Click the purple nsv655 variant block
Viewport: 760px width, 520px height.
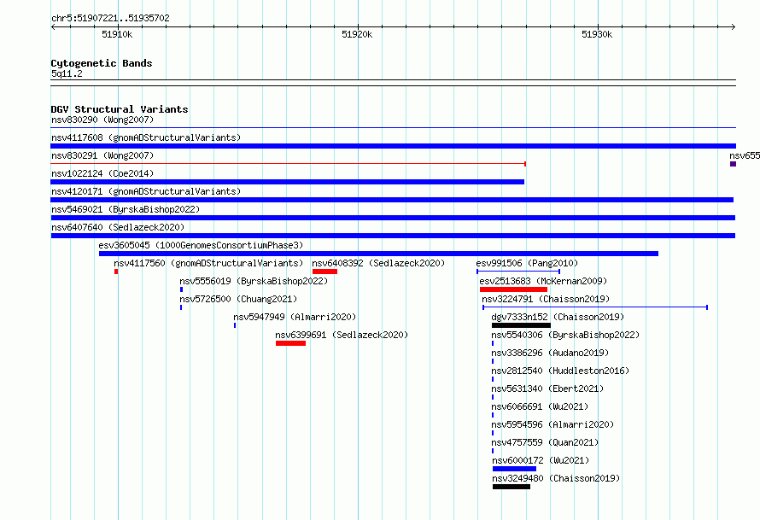pos(734,164)
